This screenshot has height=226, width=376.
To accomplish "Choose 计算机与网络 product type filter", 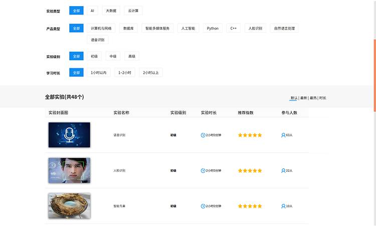I will [101, 28].
